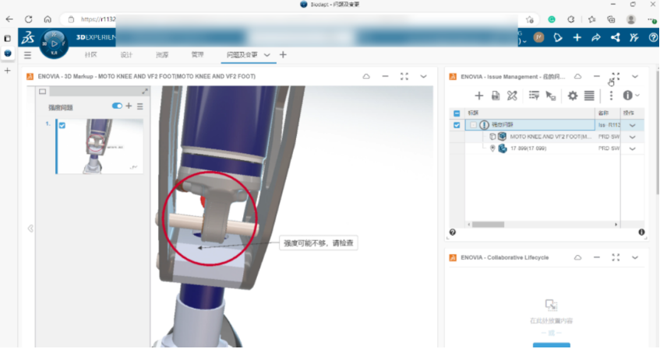Screen dimensions: 660x349
Task: Select the 问题及变更 dashboard tab
Action: click(242, 55)
